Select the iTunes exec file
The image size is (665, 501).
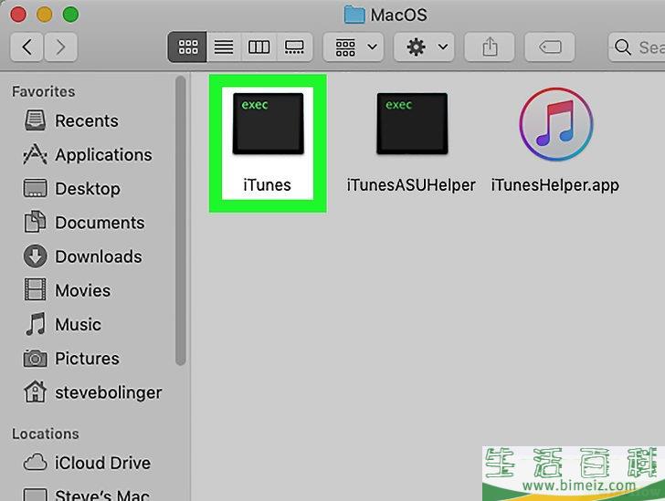click(x=268, y=124)
